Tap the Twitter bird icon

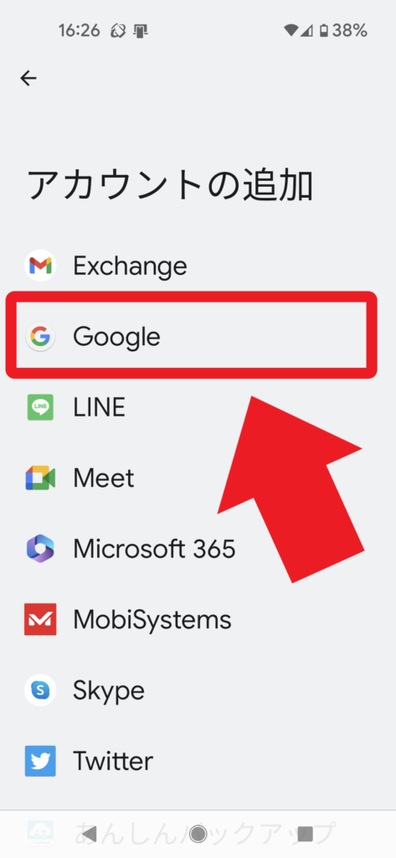tap(40, 761)
